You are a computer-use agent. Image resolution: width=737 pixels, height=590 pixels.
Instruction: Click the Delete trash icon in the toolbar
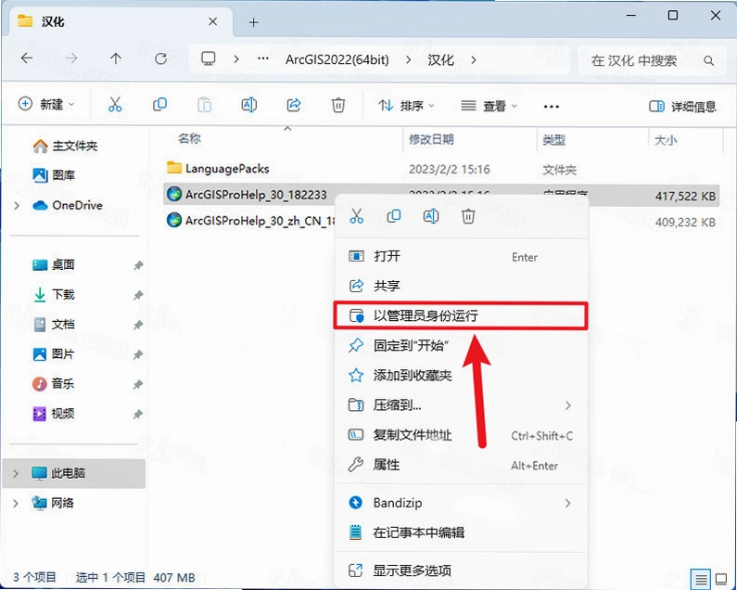coord(338,105)
